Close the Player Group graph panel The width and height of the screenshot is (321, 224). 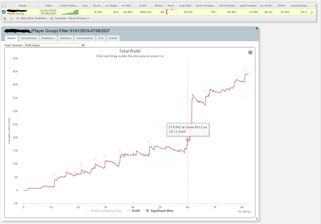pyautogui.click(x=257, y=28)
